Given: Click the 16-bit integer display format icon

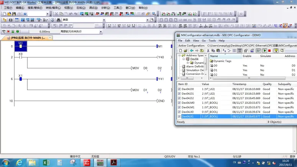Looking at the screenshot, I should click(195, 20).
